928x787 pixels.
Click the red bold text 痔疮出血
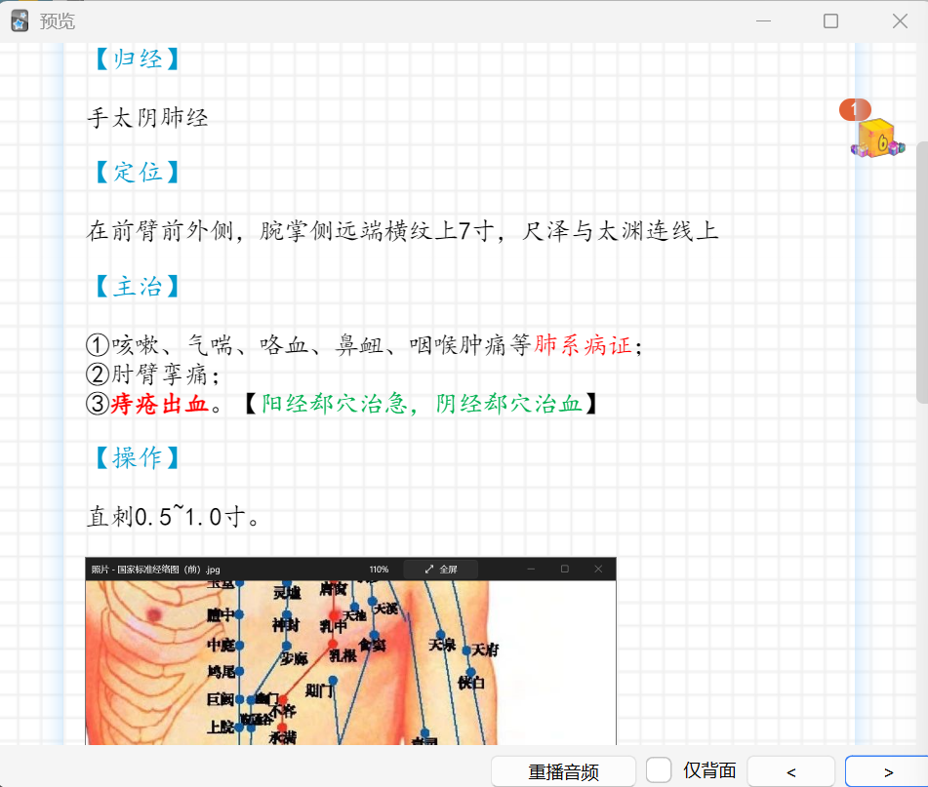pyautogui.click(x=159, y=404)
